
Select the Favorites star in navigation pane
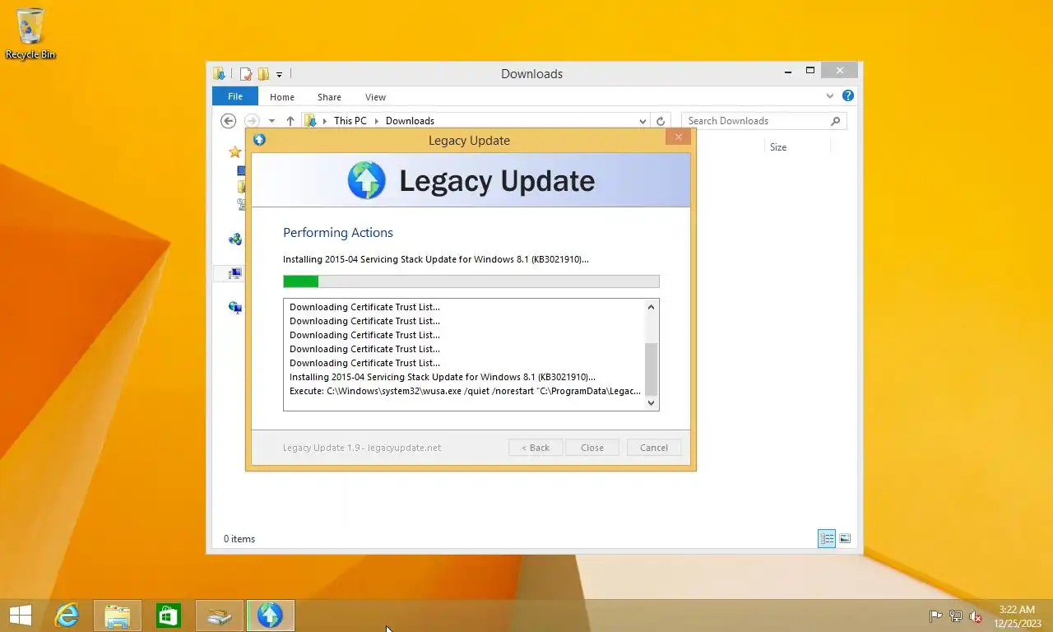click(235, 151)
